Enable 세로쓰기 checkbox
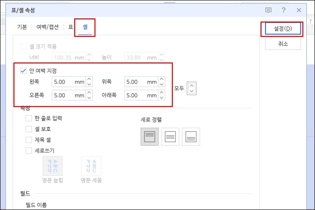315x210 pixels. (29, 151)
